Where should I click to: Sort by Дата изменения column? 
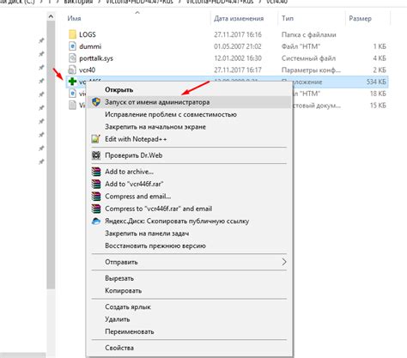click(239, 18)
